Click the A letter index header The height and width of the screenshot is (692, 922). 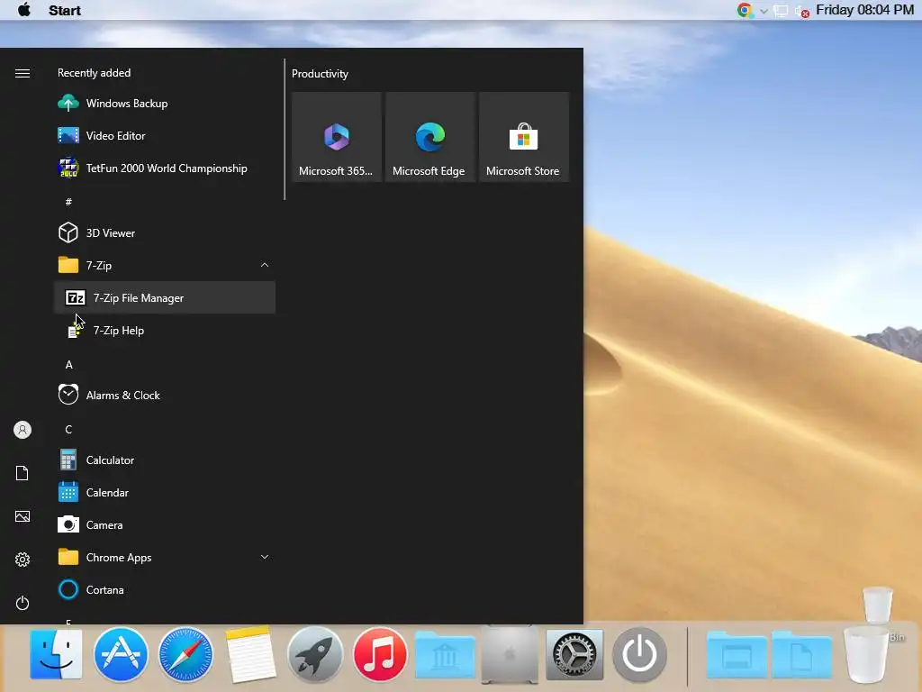(68, 365)
